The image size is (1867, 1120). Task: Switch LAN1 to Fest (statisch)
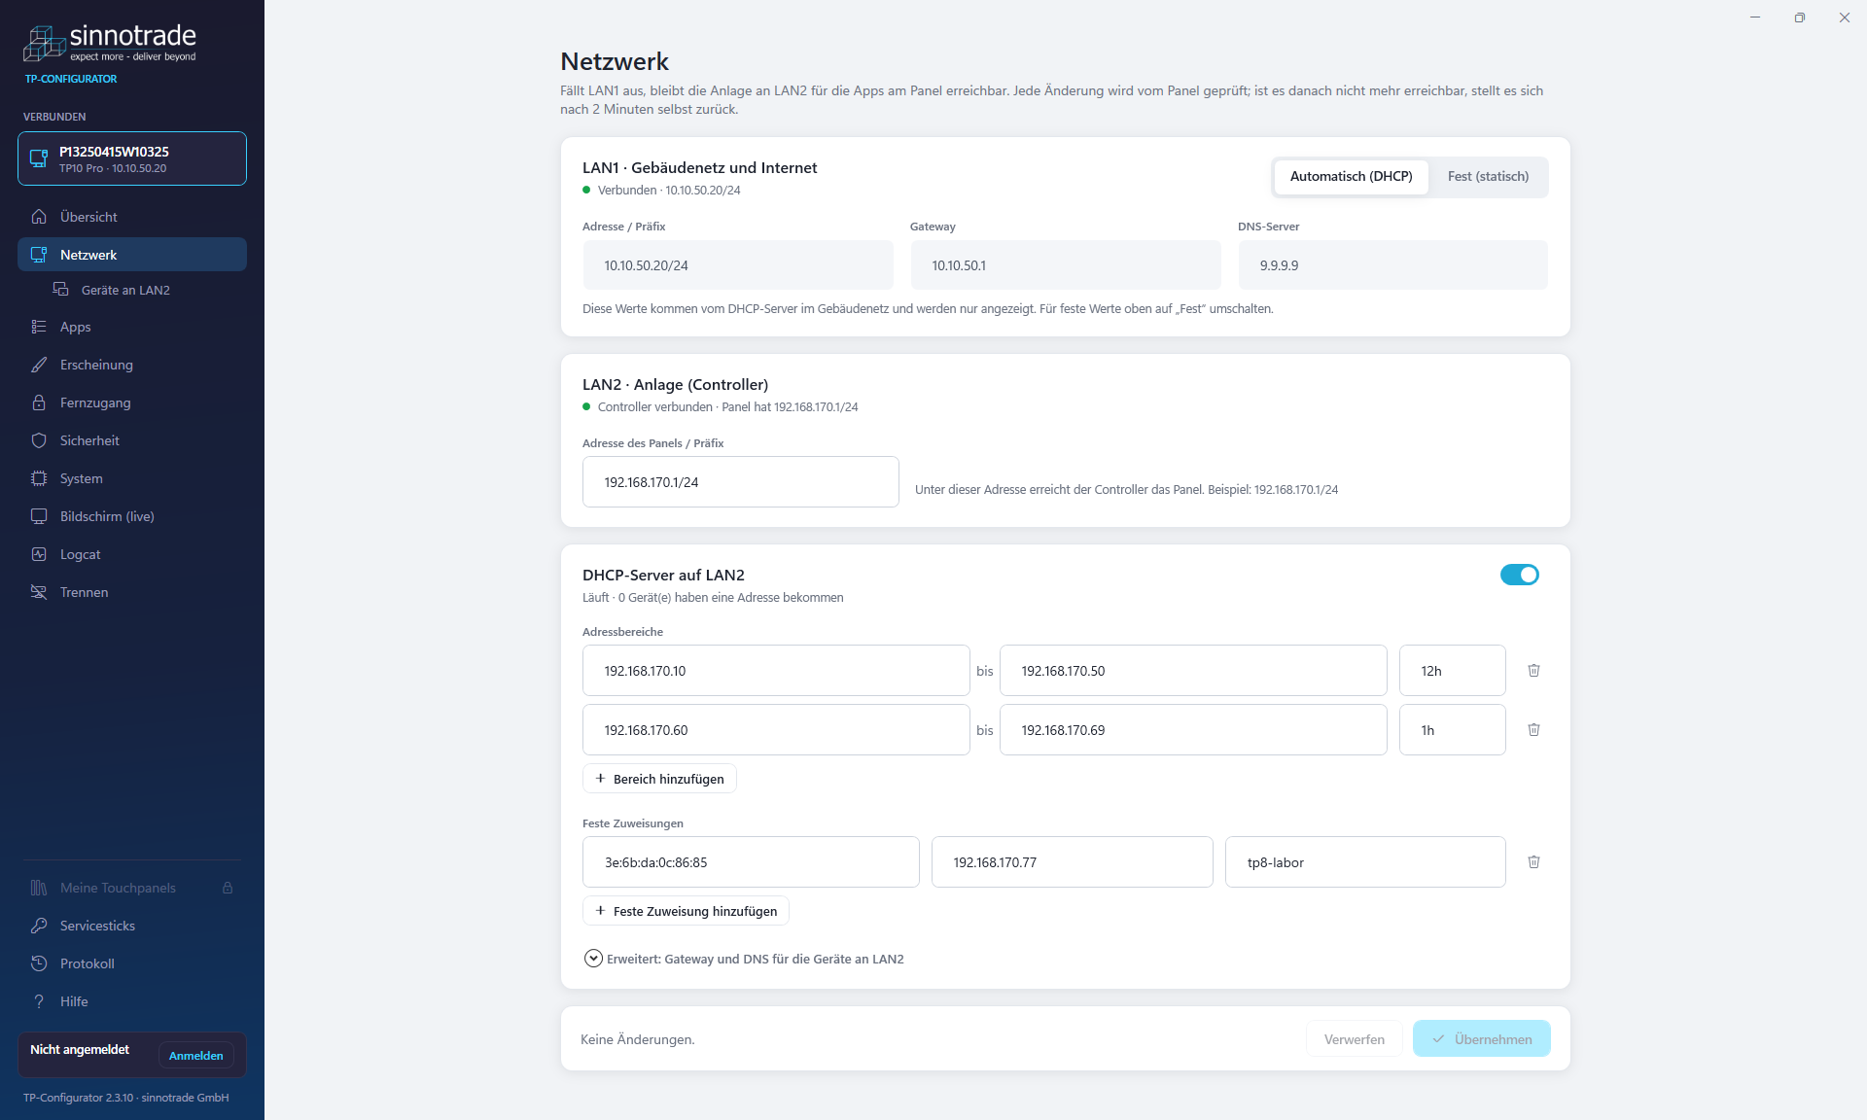coord(1488,177)
